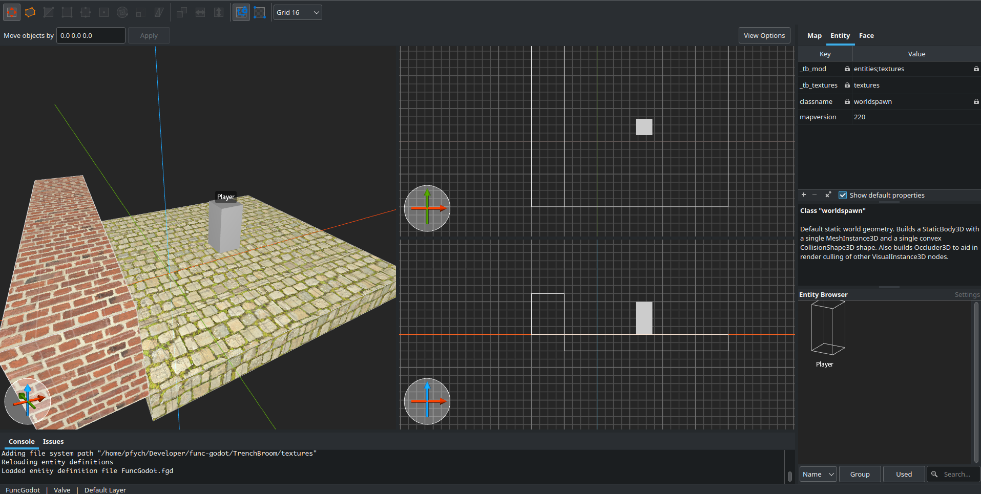This screenshot has height=494, width=981.
Task: Select the Shear tool
Action: [159, 12]
